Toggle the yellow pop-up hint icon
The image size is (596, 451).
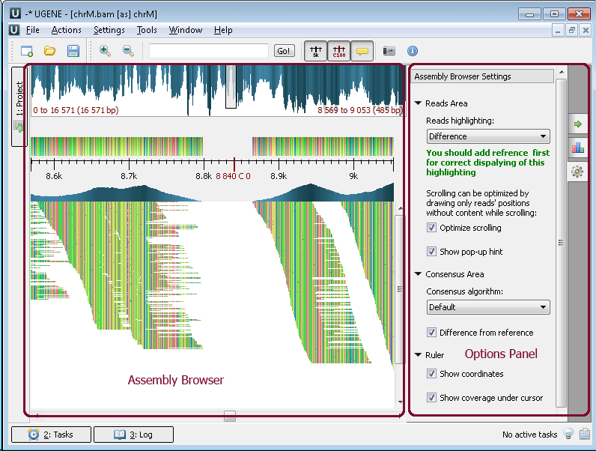[362, 51]
